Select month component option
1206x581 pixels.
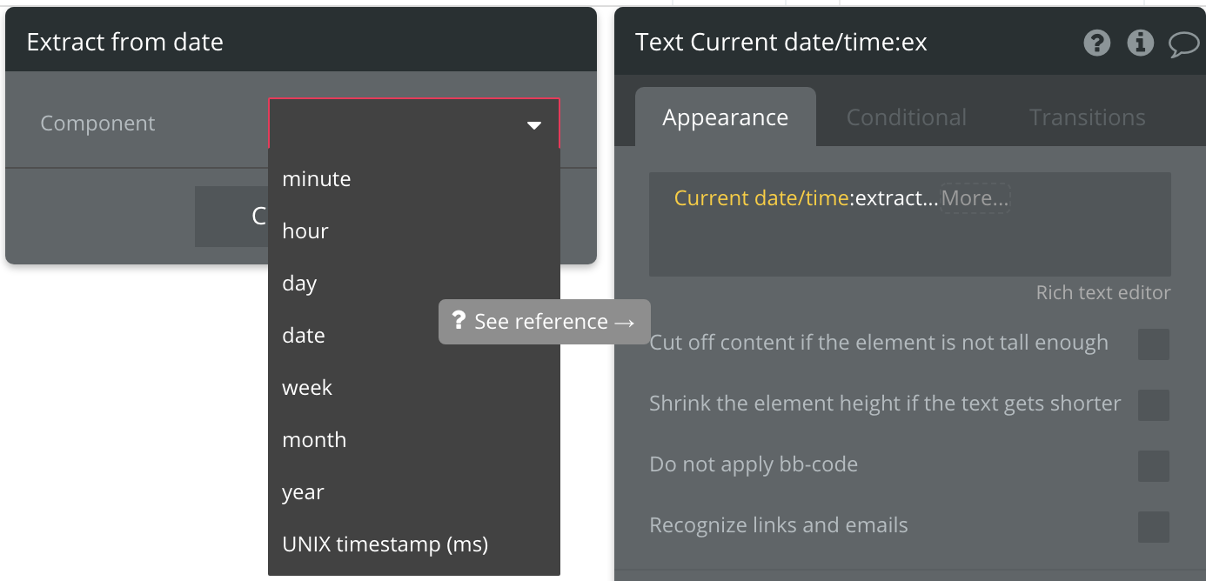coord(314,440)
